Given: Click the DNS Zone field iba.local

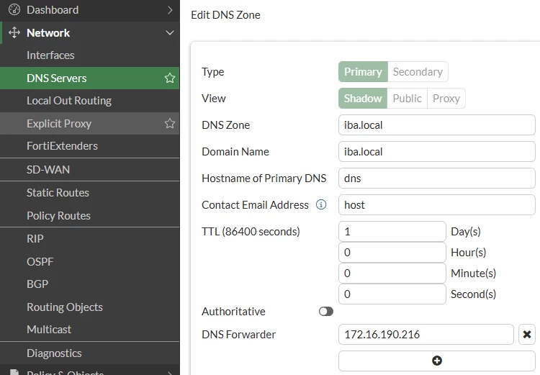Looking at the screenshot, I should point(437,125).
